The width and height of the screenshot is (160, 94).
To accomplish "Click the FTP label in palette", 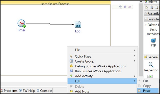I will pyautogui.click(x=153, y=45).
